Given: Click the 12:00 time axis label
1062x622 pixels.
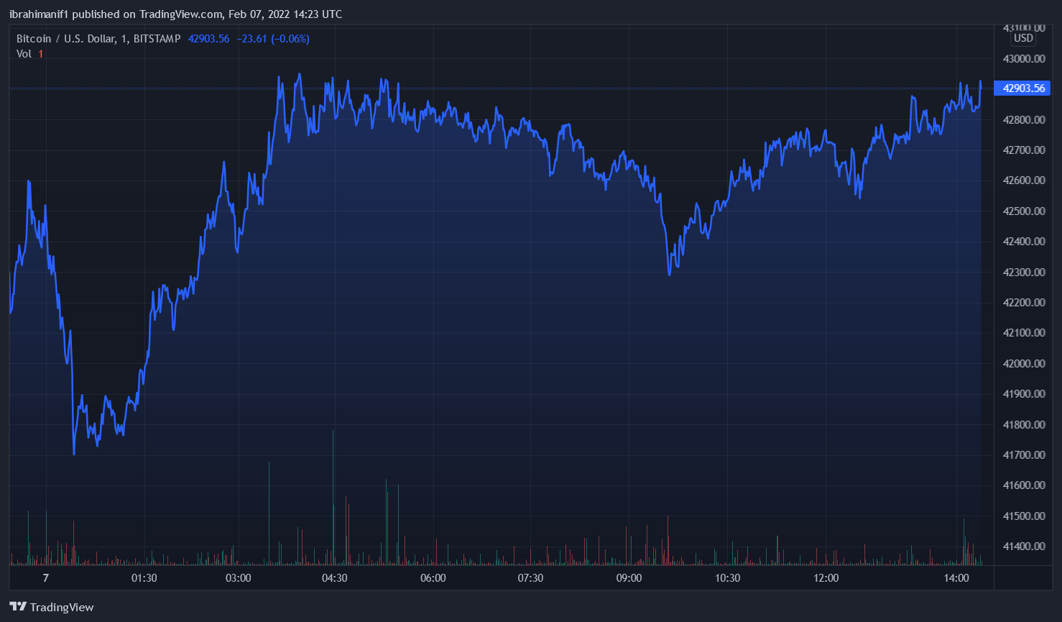Looking at the screenshot, I should pyautogui.click(x=826, y=578).
